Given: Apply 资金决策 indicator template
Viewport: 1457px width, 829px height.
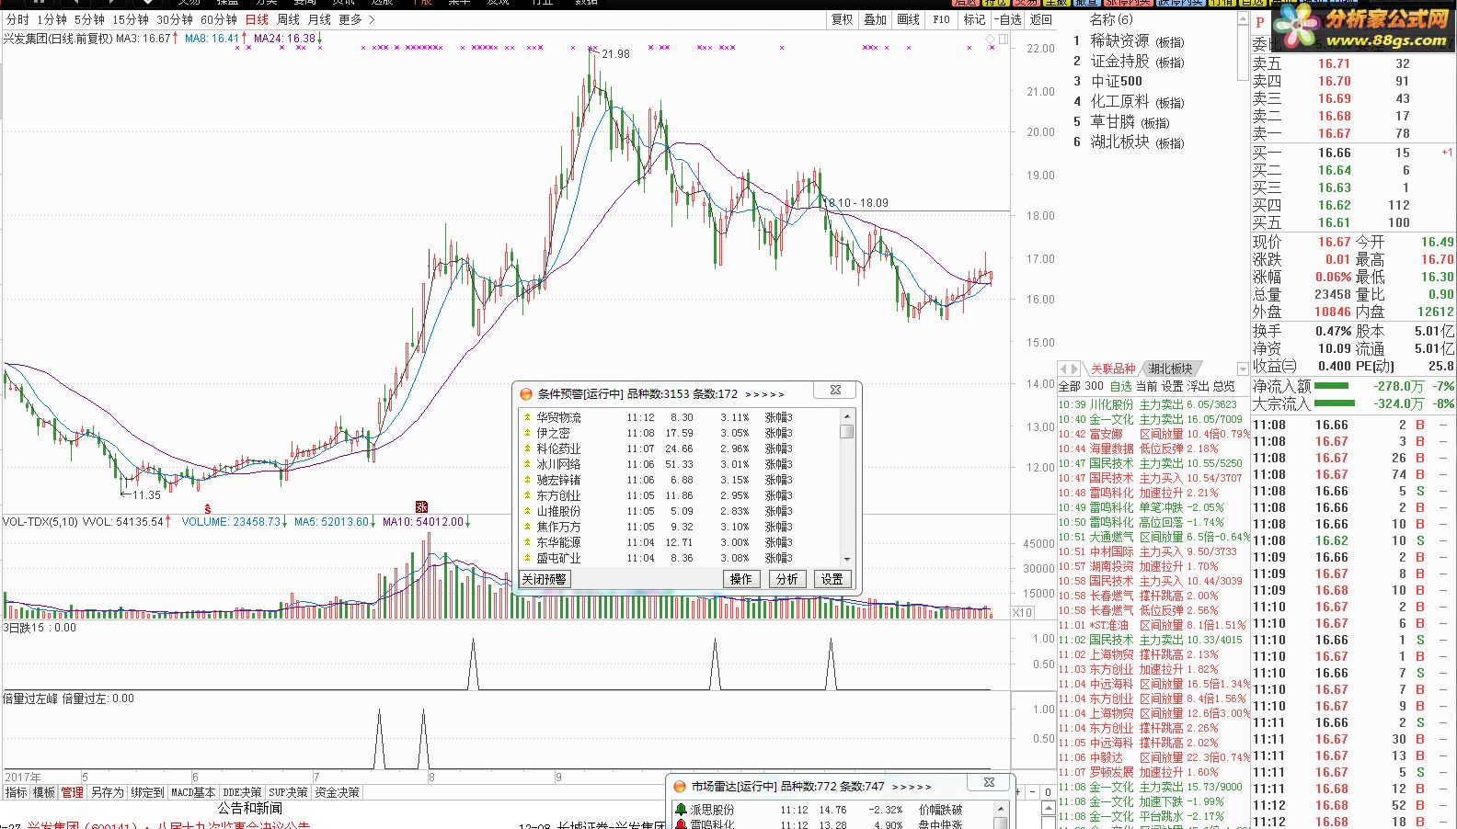Looking at the screenshot, I should (337, 792).
